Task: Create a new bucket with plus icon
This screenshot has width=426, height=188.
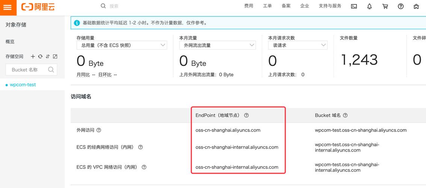Action: 33,57
